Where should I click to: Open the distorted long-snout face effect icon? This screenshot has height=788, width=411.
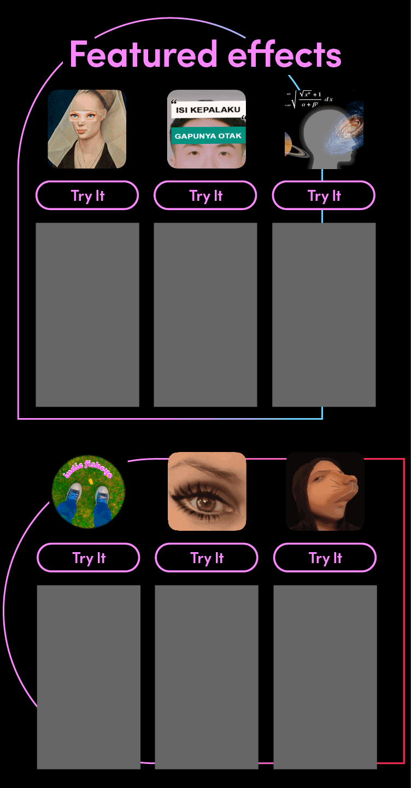click(x=325, y=491)
